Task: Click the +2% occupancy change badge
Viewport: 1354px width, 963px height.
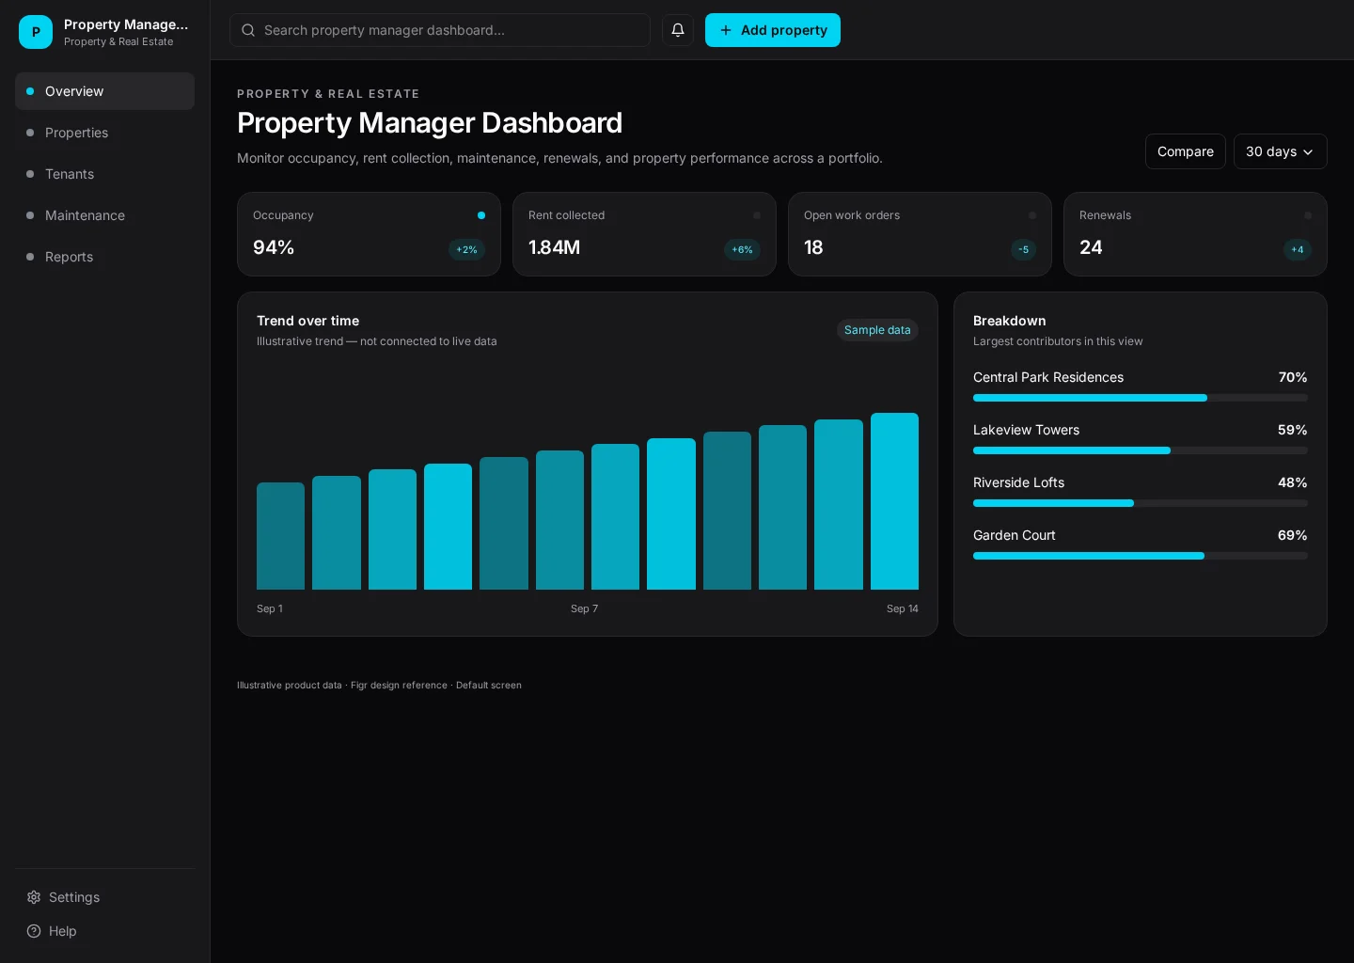Action: (x=466, y=249)
